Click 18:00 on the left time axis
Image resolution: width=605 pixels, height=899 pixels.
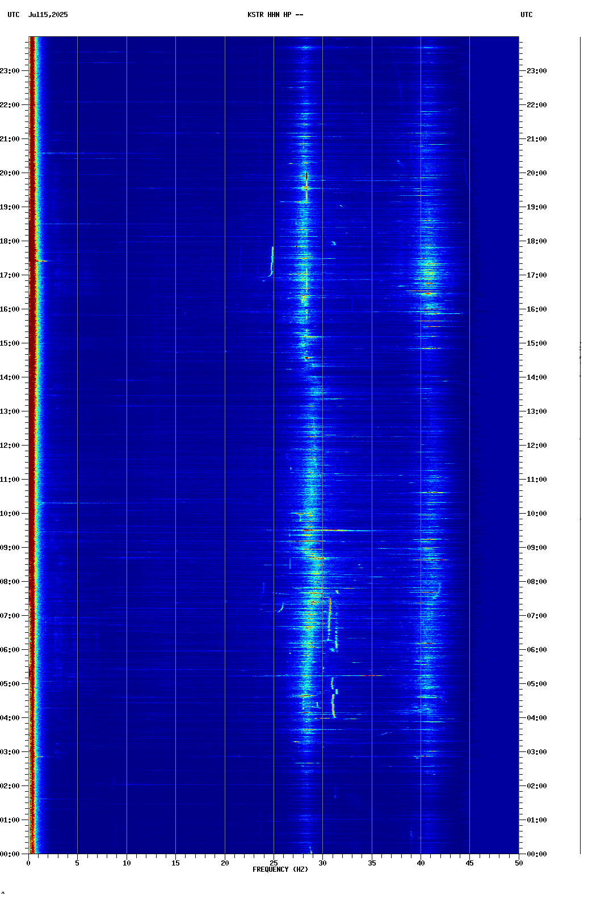click(x=10, y=241)
